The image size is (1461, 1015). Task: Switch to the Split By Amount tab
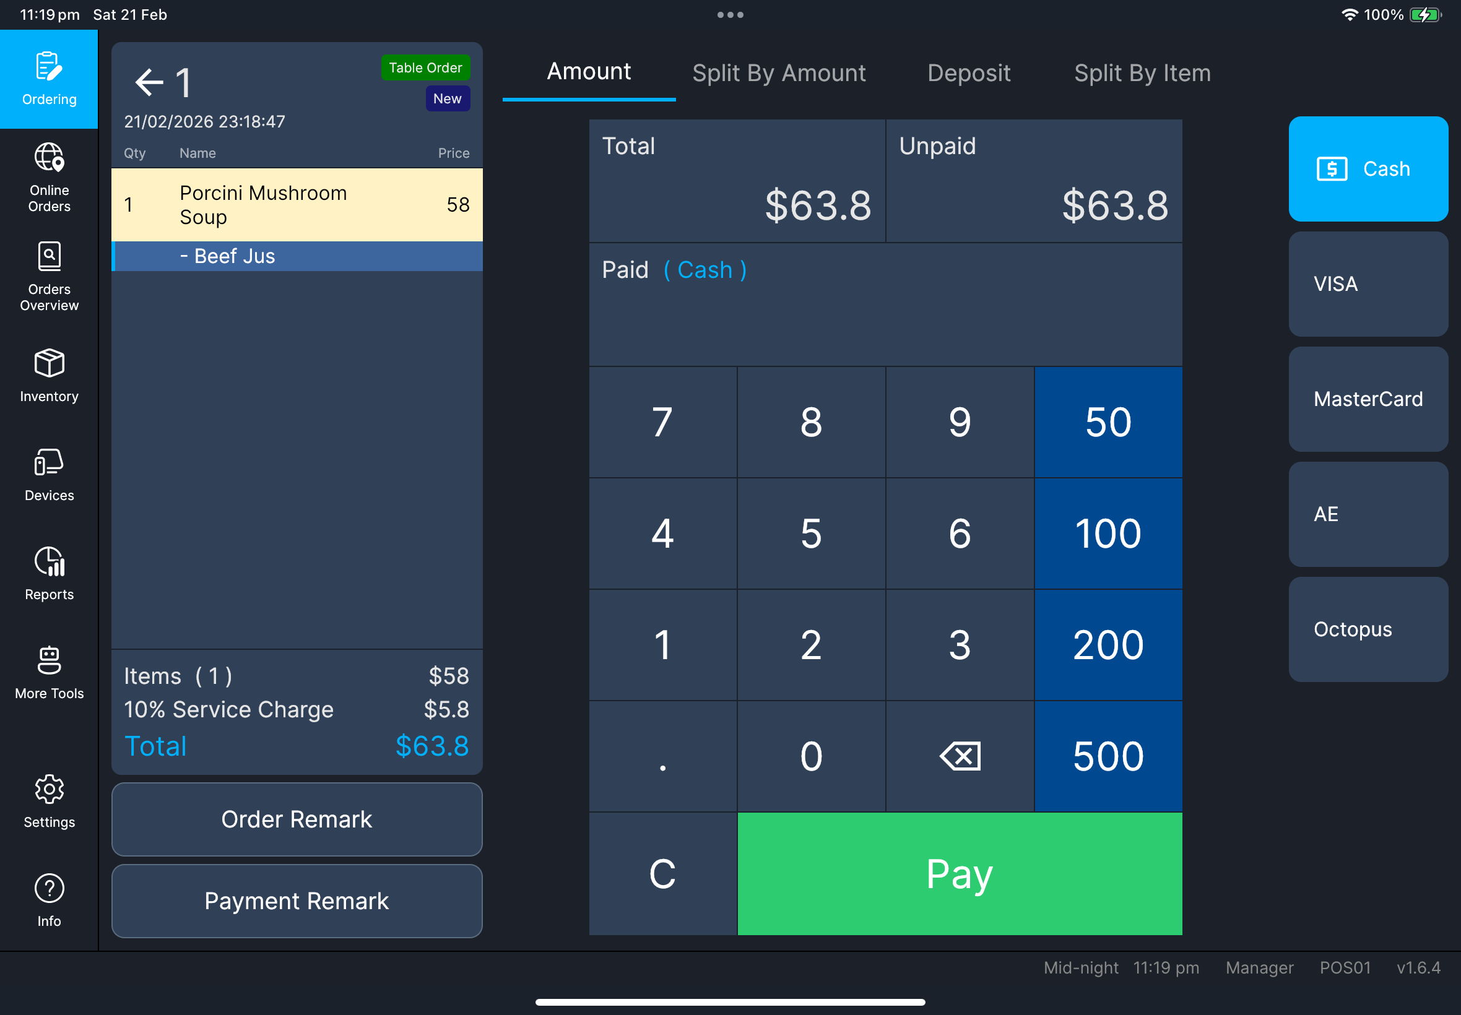coord(779,72)
